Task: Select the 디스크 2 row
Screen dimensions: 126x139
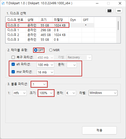Action: pos(50,35)
